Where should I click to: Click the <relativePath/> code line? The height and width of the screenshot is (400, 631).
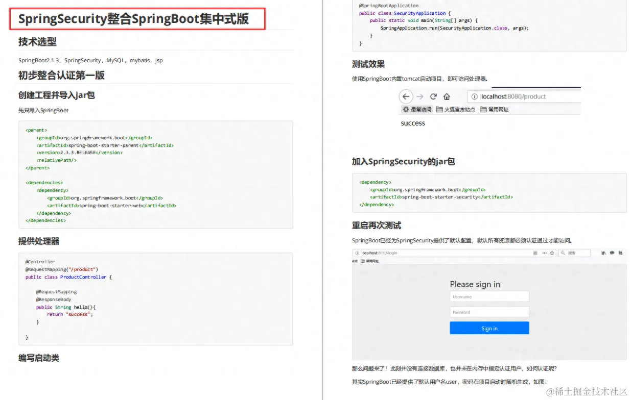coord(56,160)
